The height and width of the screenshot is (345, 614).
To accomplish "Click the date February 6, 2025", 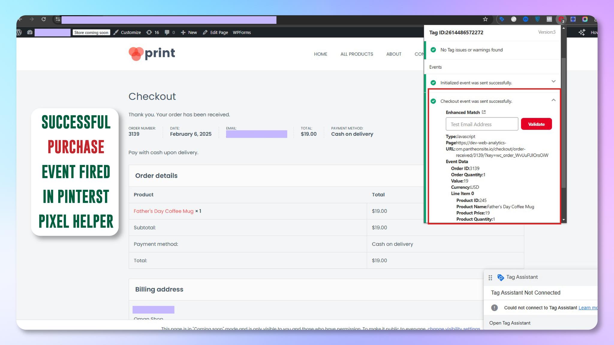I will click(191, 134).
